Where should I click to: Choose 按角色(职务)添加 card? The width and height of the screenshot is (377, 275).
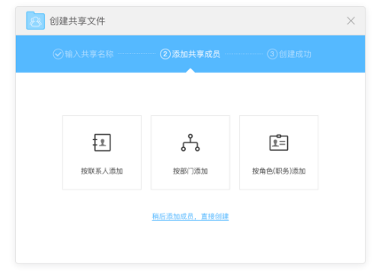pyautogui.click(x=279, y=152)
